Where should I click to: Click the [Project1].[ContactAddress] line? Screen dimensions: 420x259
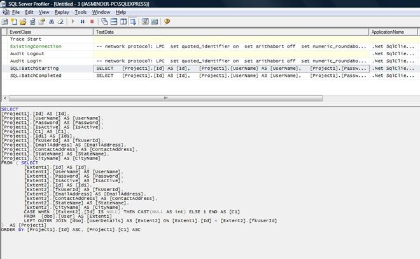pyautogui.click(x=69, y=149)
